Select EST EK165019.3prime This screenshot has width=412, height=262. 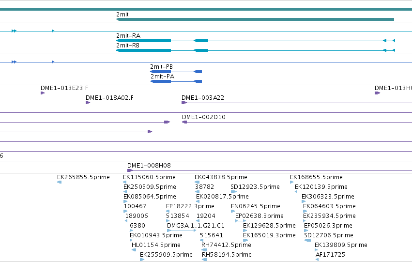click(269, 235)
